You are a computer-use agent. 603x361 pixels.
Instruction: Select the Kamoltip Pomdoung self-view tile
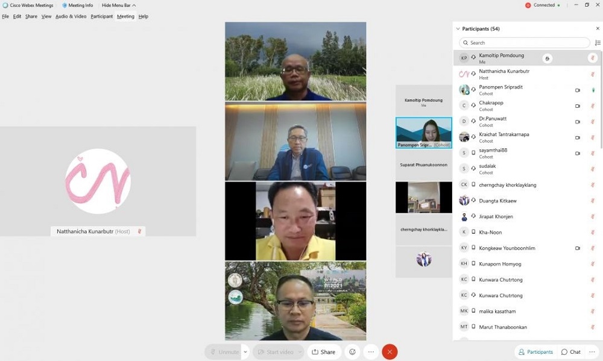[x=424, y=101]
